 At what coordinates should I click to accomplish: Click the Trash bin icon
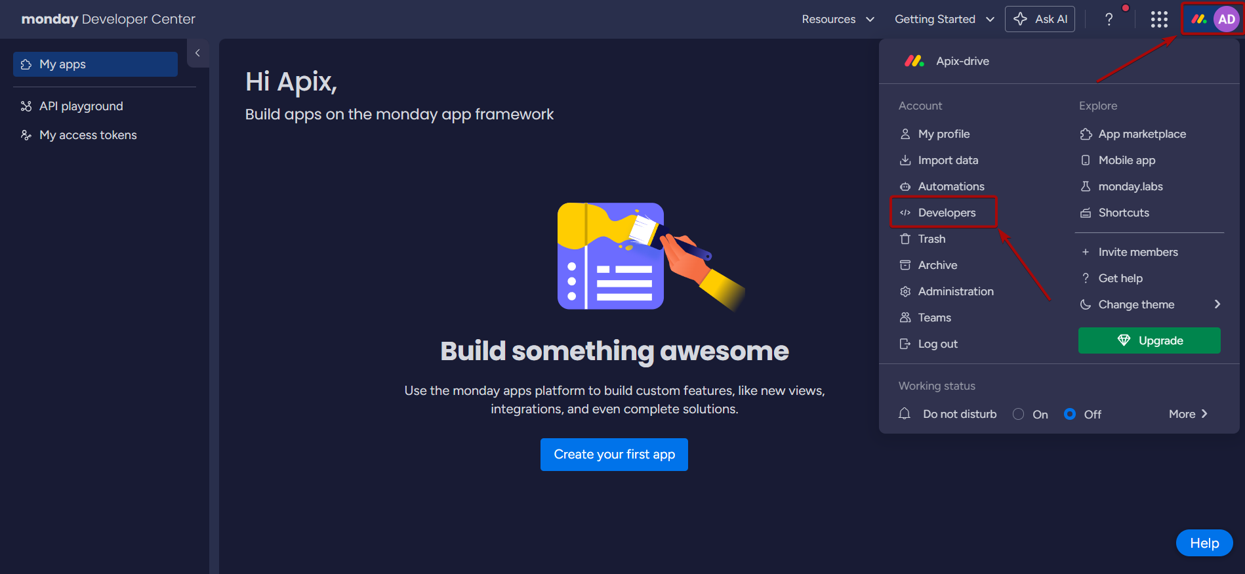[x=905, y=239]
